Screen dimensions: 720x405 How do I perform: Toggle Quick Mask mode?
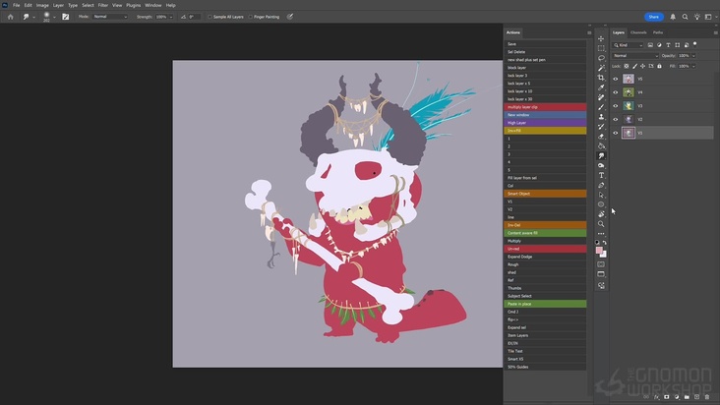point(601,264)
